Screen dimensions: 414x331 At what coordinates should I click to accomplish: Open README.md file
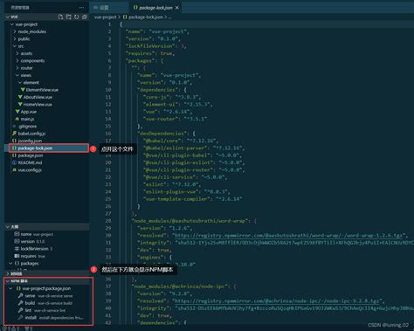point(30,162)
